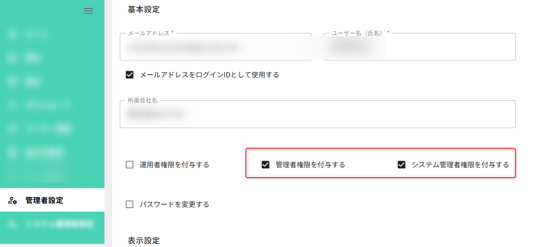Disable the システム管理者権限を付与する checkbox

click(401, 165)
